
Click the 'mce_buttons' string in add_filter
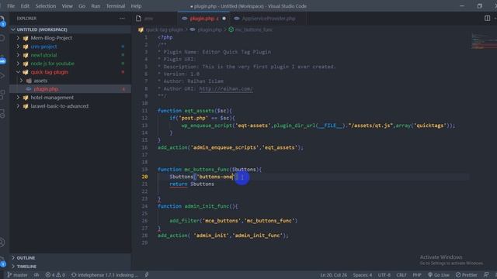click(x=221, y=221)
